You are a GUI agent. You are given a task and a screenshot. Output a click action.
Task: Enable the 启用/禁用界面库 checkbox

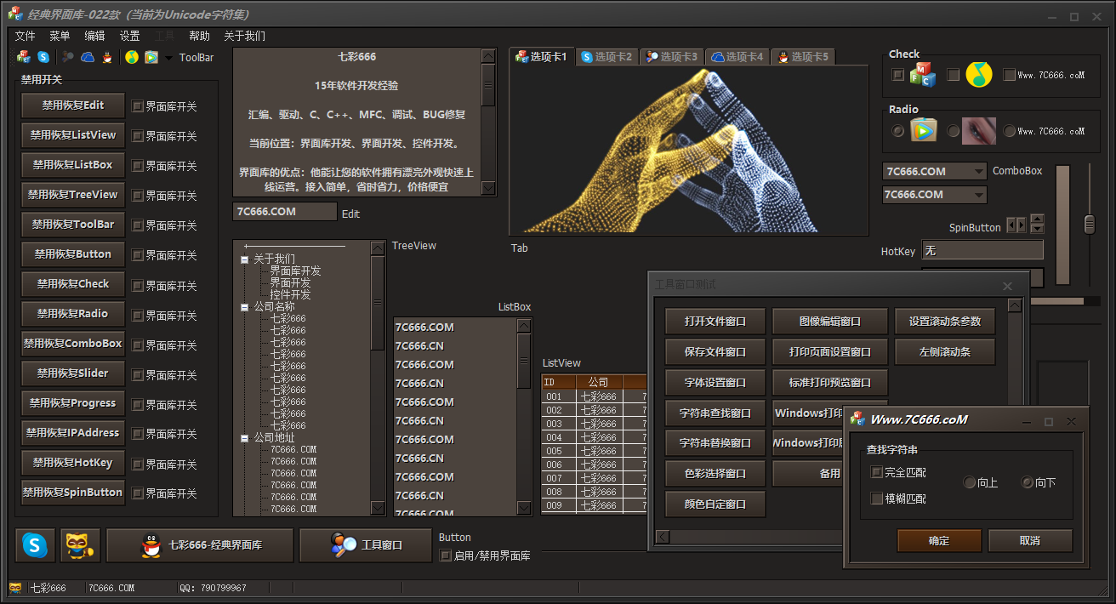point(446,556)
